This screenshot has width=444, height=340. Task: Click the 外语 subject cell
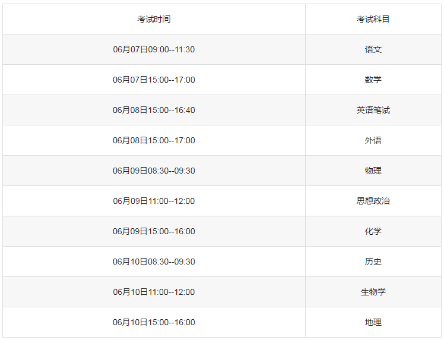point(373,140)
